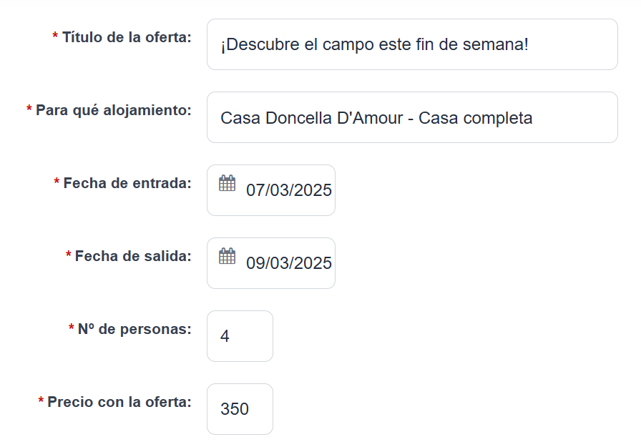This screenshot has width=641, height=442.
Task: Click the "Fecha de salida:" label
Action: click(x=133, y=256)
